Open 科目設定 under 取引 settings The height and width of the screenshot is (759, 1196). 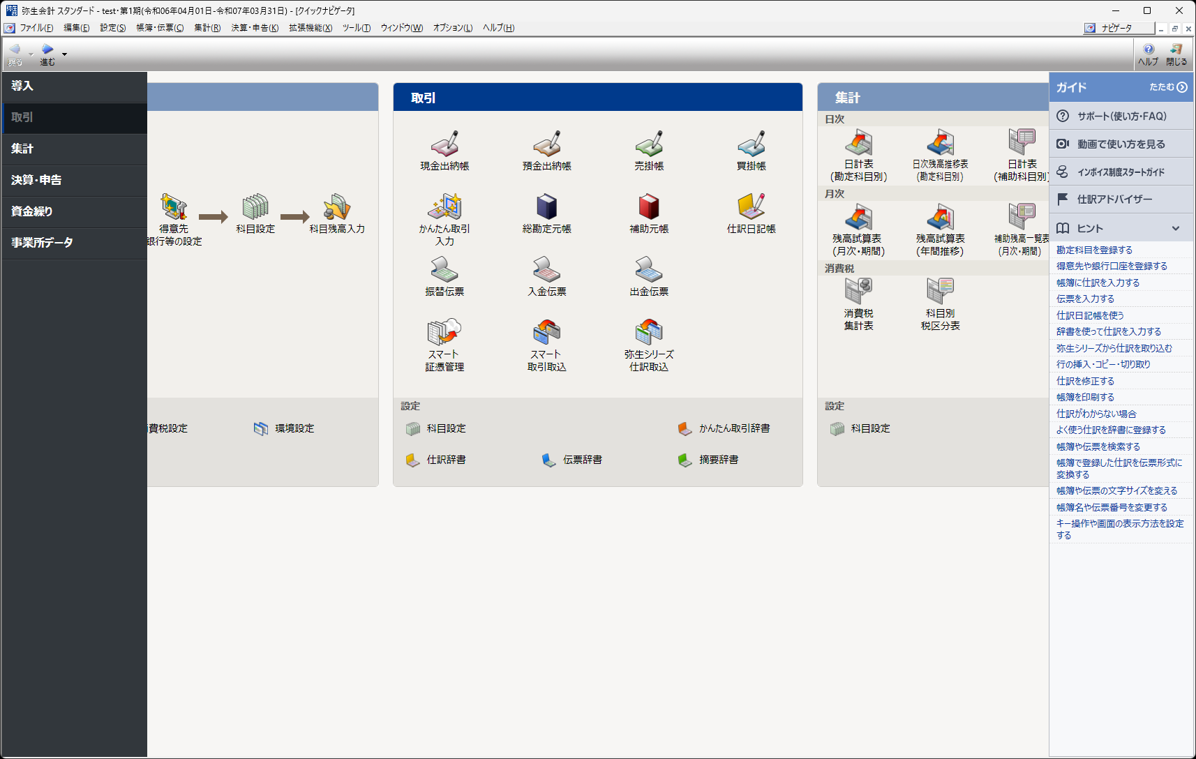[x=436, y=428]
